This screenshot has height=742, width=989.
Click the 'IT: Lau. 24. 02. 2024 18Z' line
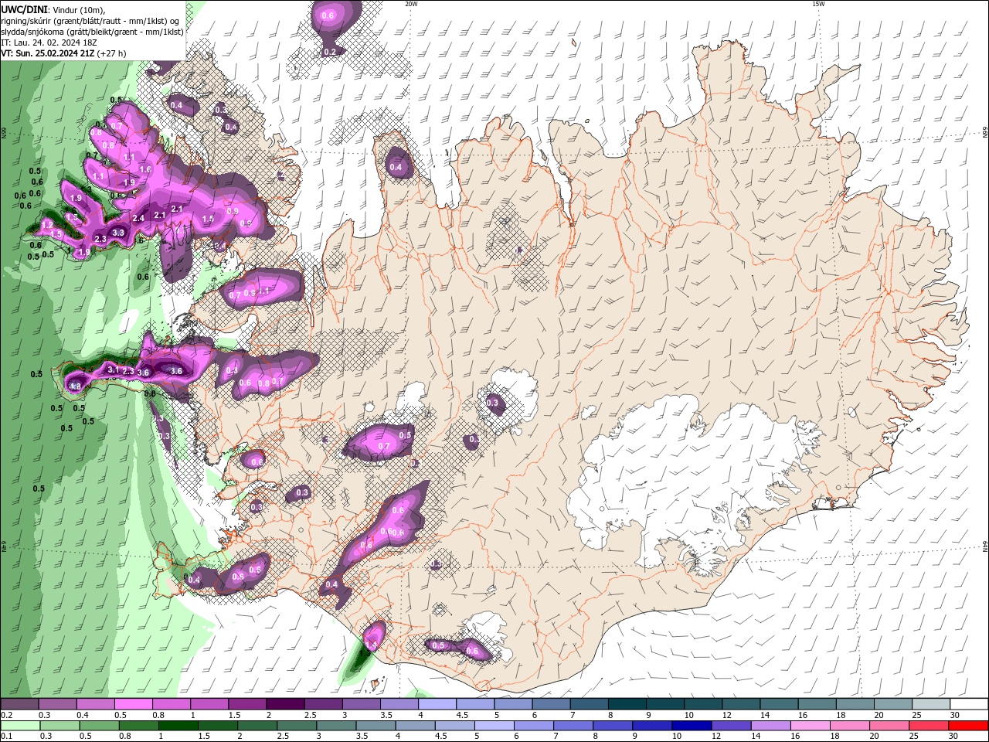point(49,43)
